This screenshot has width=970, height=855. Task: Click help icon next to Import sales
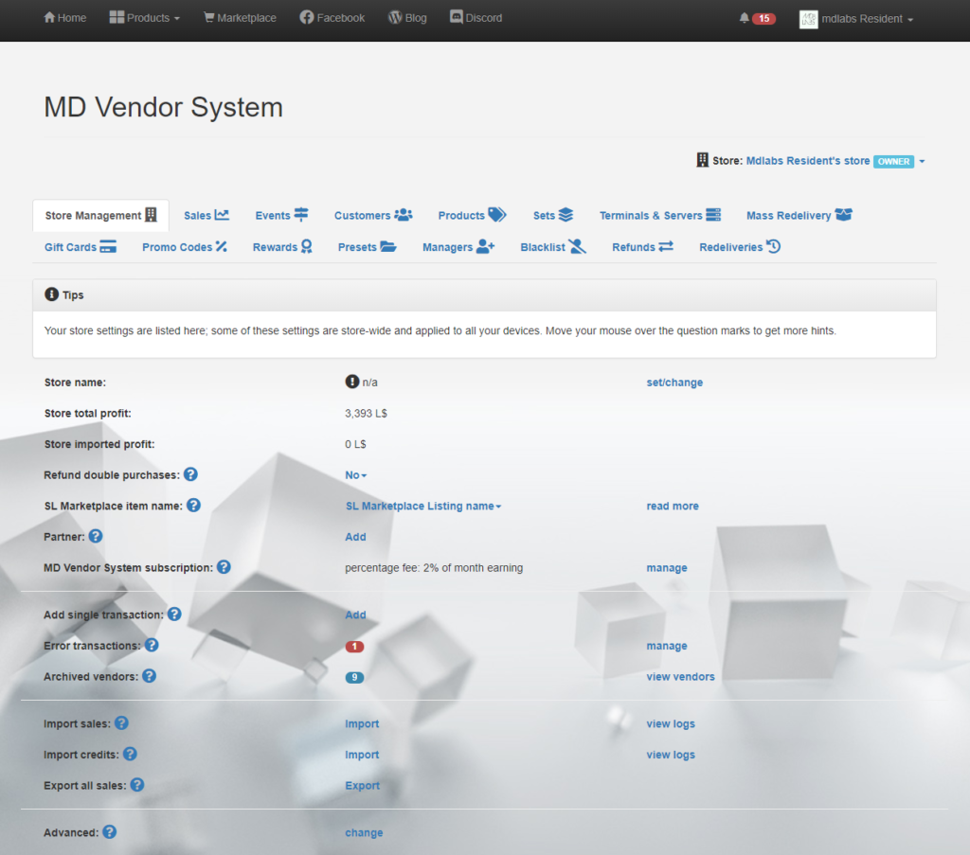[x=121, y=722]
